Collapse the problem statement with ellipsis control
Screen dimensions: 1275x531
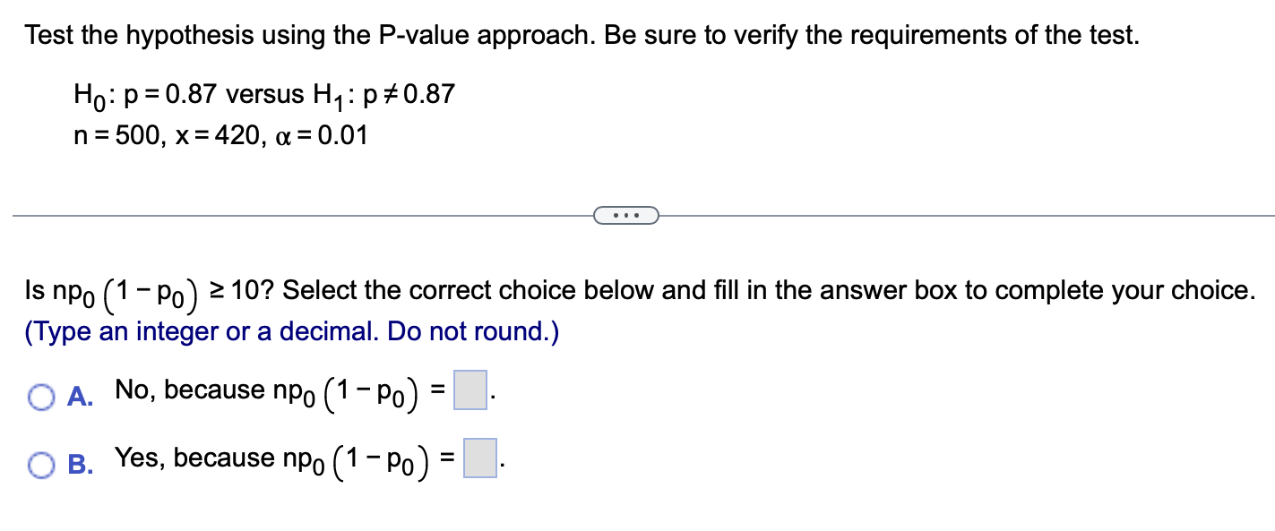626,215
